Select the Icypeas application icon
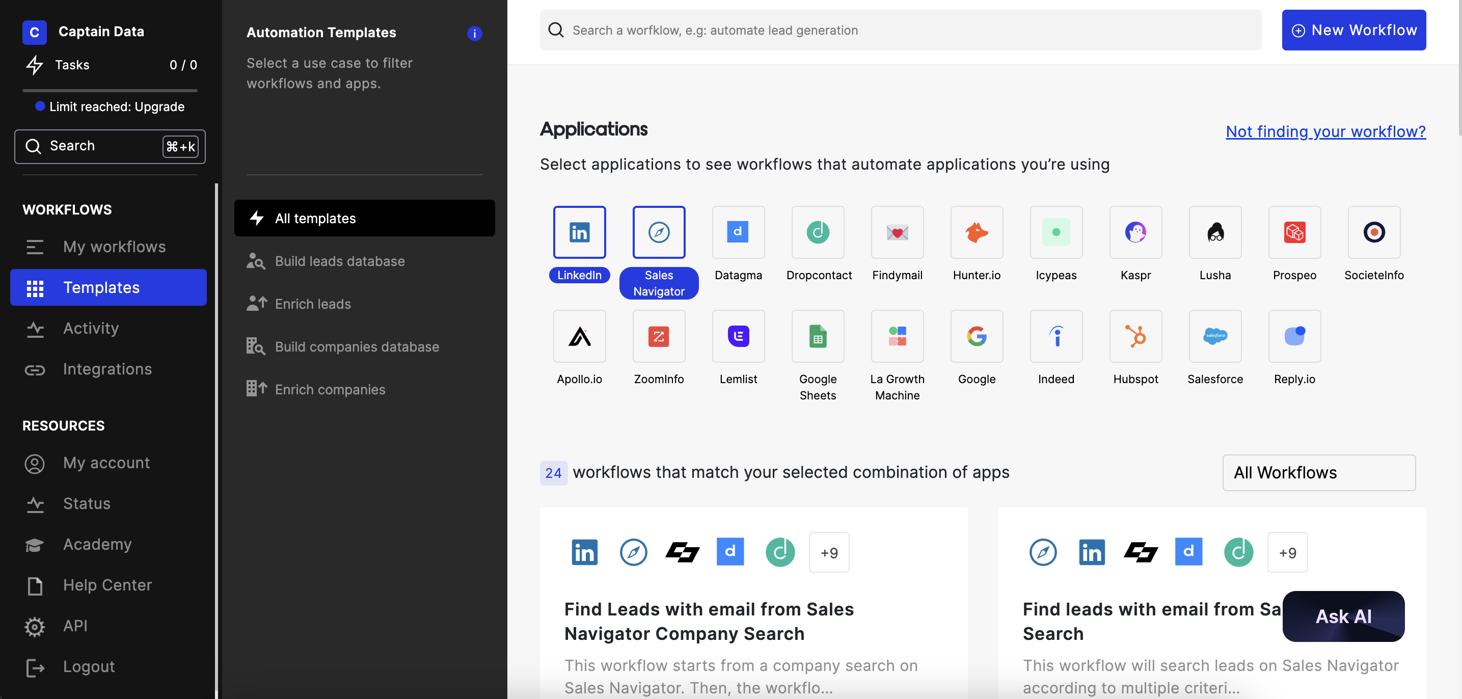1462x699 pixels. click(x=1055, y=232)
